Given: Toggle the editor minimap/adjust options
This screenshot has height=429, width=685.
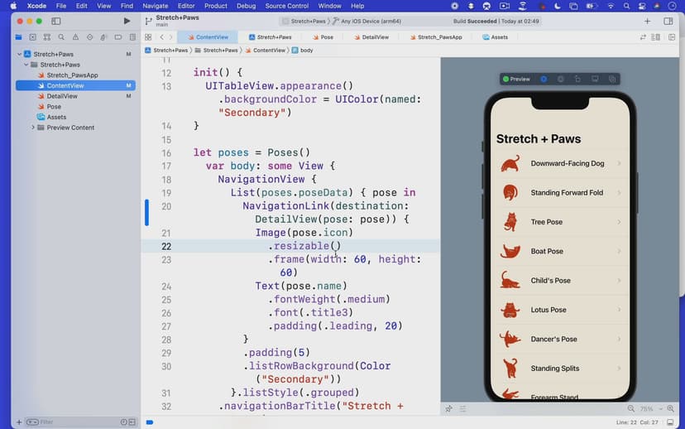Looking at the screenshot, I should click(x=657, y=37).
